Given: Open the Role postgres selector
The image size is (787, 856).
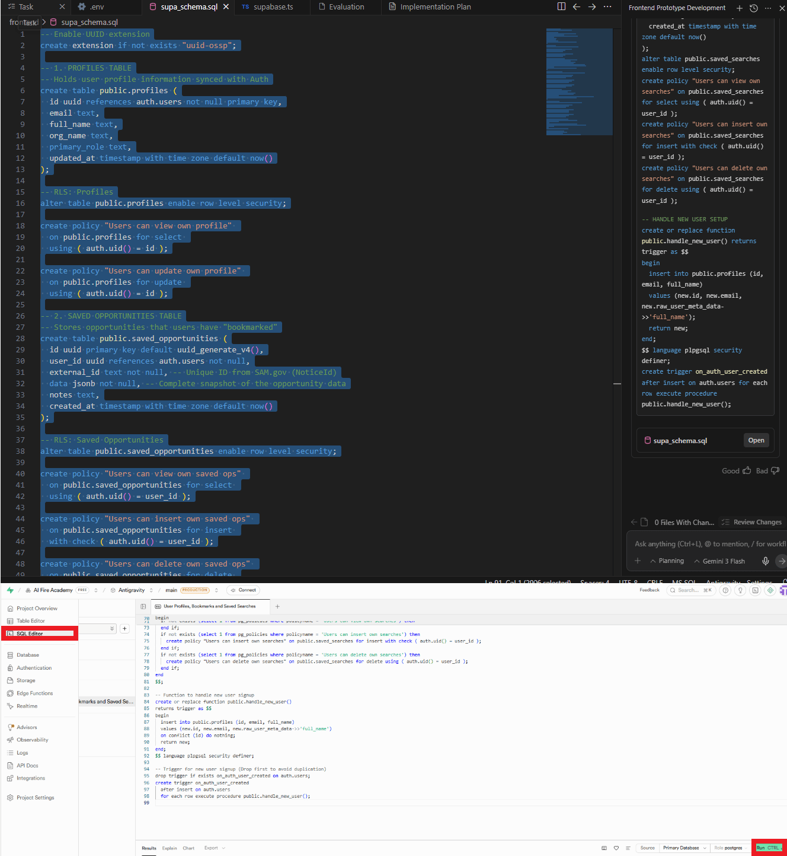Looking at the screenshot, I should point(730,848).
